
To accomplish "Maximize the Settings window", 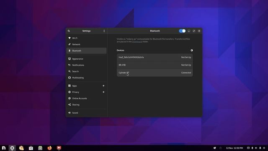I will tap(194, 31).
